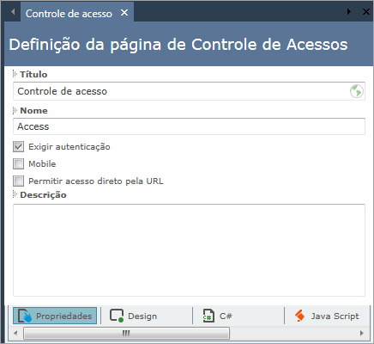Enable the Mobile checkbox
374x344 pixels.
click(18, 163)
